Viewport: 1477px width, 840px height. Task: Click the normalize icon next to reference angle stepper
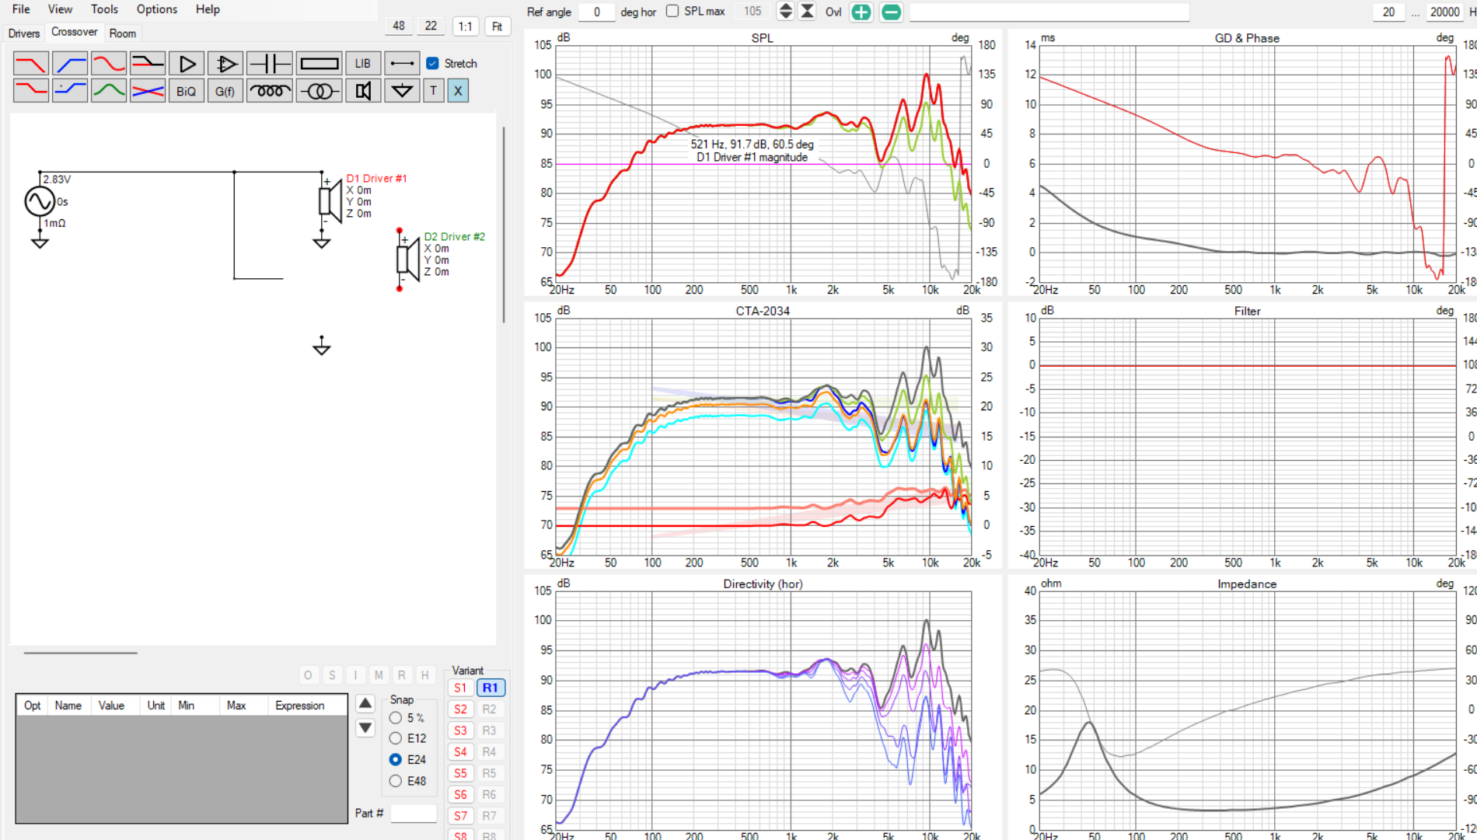tap(808, 11)
